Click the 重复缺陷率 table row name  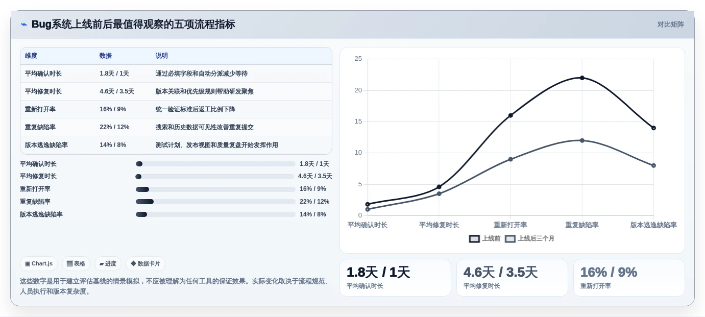click(x=40, y=127)
